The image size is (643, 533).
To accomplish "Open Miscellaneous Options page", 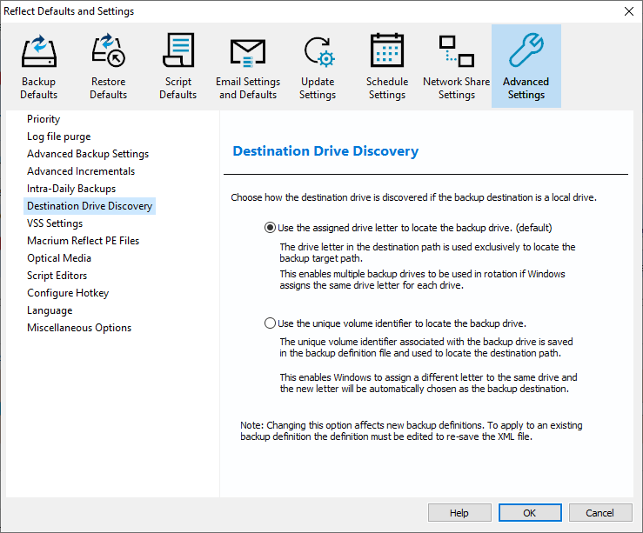I will pyautogui.click(x=79, y=328).
